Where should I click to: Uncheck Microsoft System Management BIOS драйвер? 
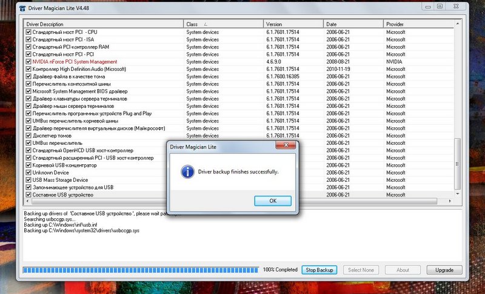point(28,91)
